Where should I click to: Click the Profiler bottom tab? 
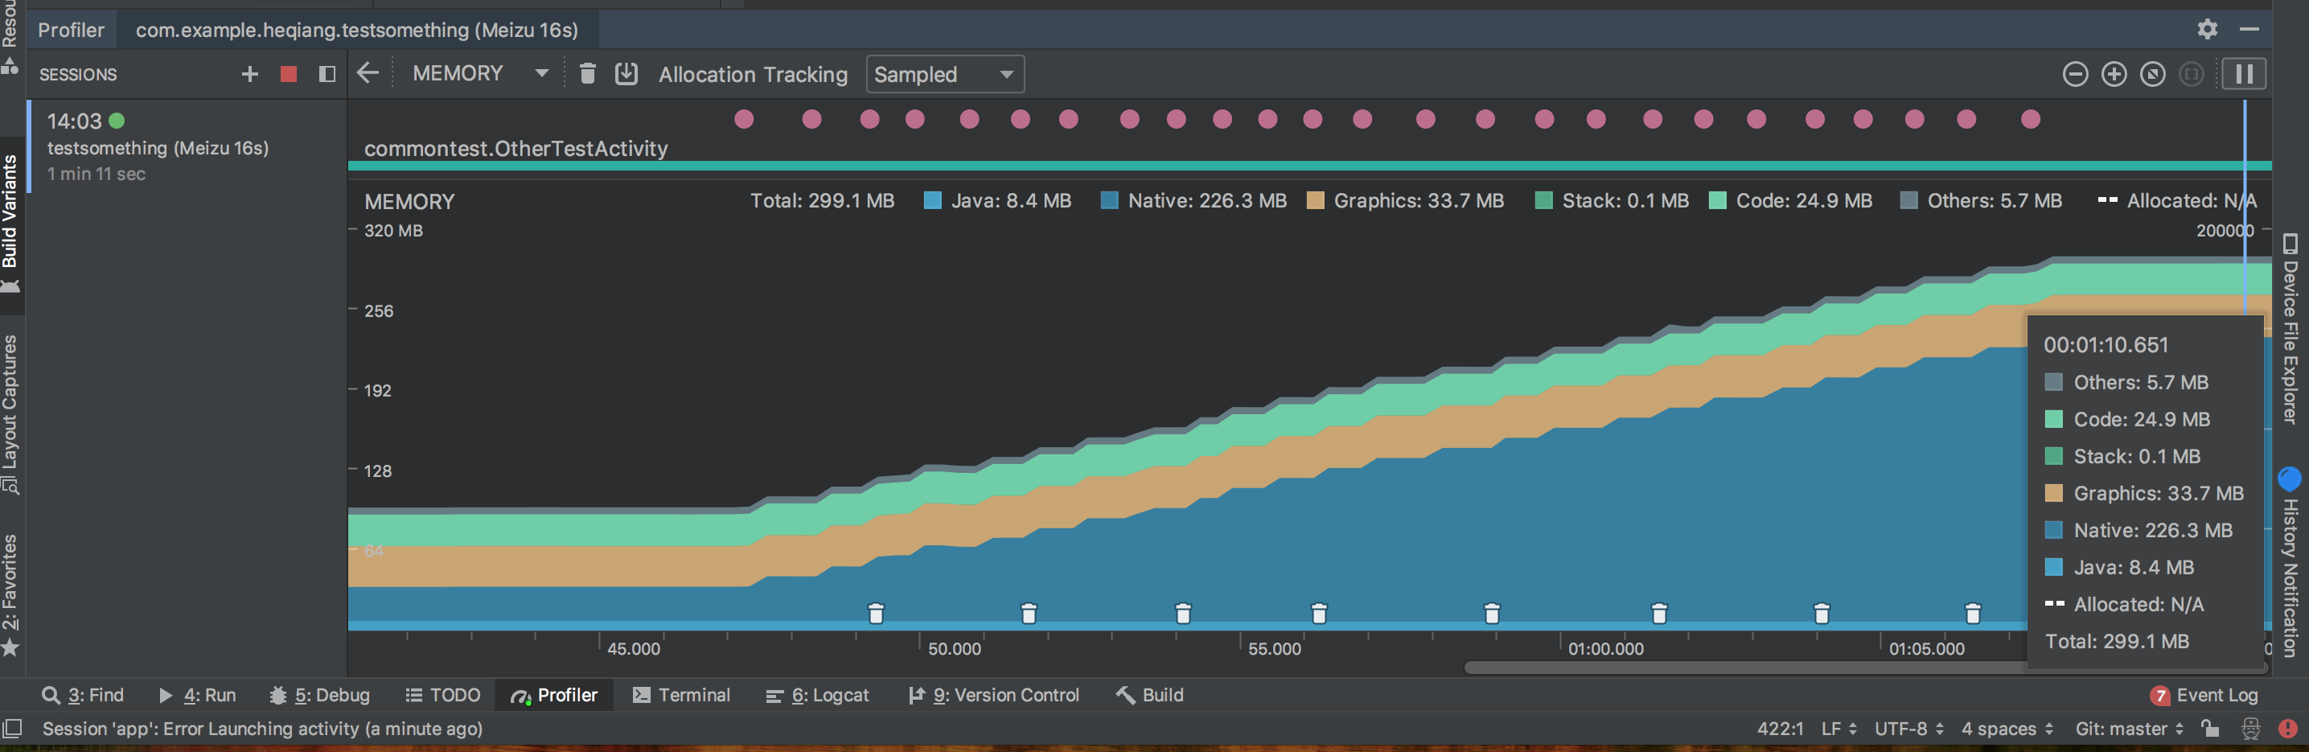[x=554, y=696]
